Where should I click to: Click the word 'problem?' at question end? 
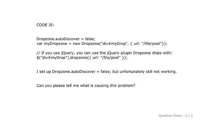(x=126, y=86)
